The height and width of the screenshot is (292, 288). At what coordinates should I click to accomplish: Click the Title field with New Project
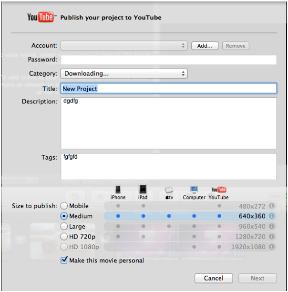tap(168, 89)
